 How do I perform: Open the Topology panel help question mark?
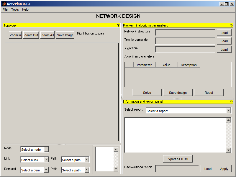[x=118, y=25]
